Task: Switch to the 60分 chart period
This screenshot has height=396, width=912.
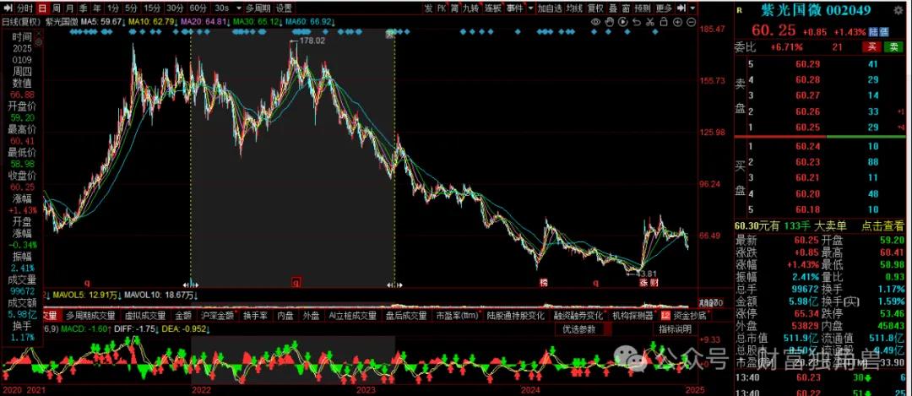Action: point(198,8)
